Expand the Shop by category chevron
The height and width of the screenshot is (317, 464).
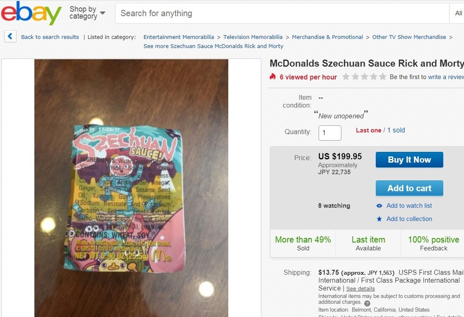coord(103,14)
